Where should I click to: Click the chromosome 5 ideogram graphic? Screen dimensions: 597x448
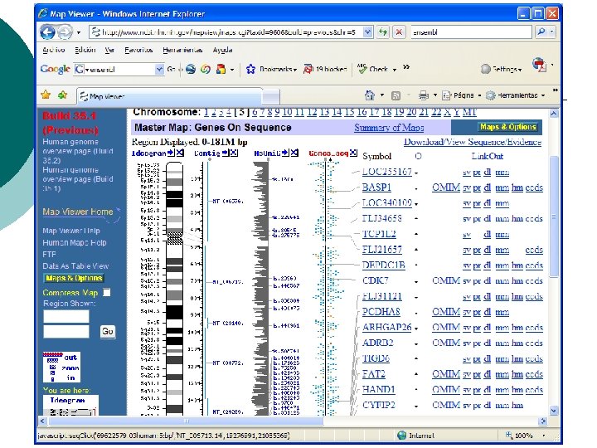[175, 289]
